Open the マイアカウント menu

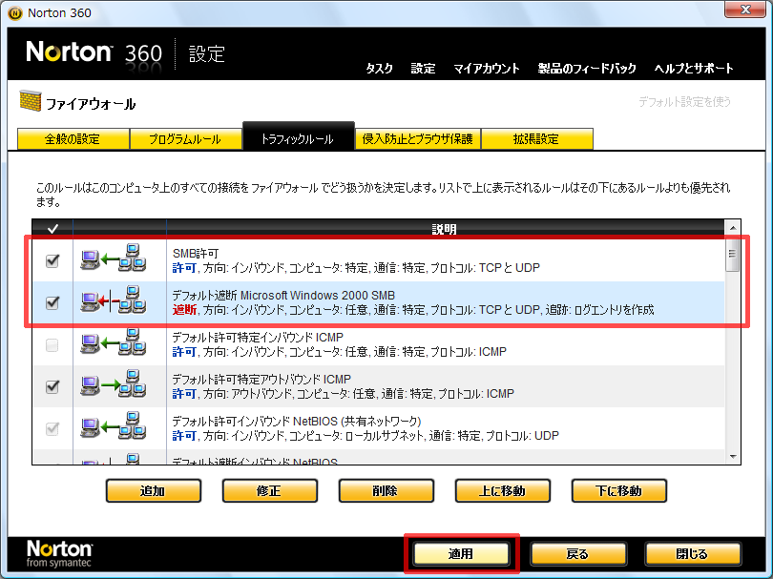click(487, 69)
